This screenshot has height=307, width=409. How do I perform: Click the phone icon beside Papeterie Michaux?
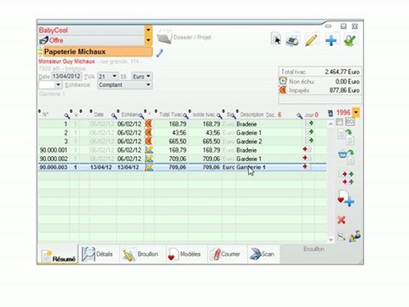pos(159,53)
